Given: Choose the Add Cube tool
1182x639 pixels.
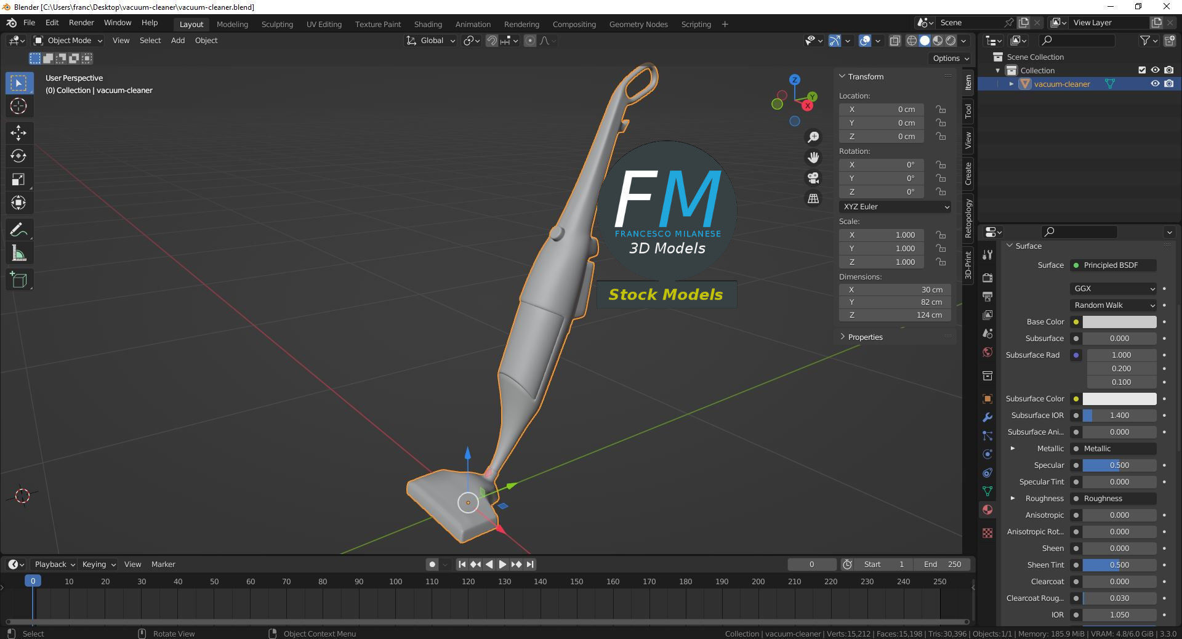Looking at the screenshot, I should [x=18, y=280].
